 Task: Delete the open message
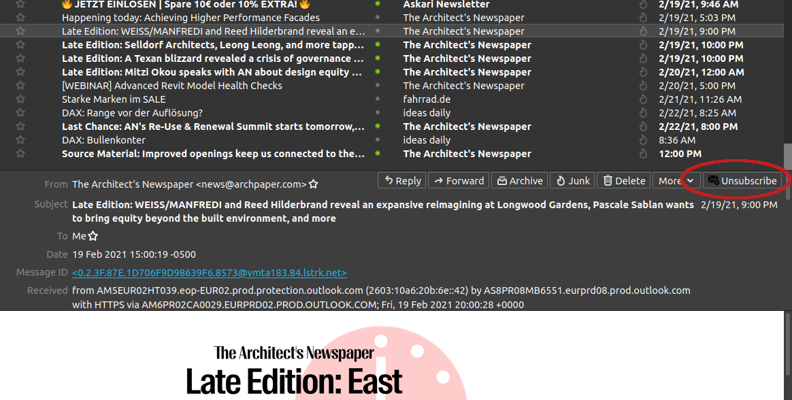click(x=624, y=180)
